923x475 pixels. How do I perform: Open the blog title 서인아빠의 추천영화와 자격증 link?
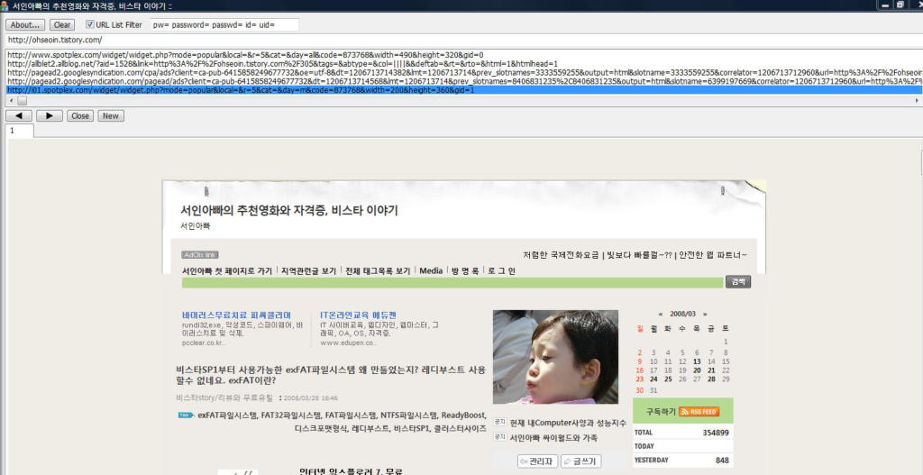tap(289, 210)
